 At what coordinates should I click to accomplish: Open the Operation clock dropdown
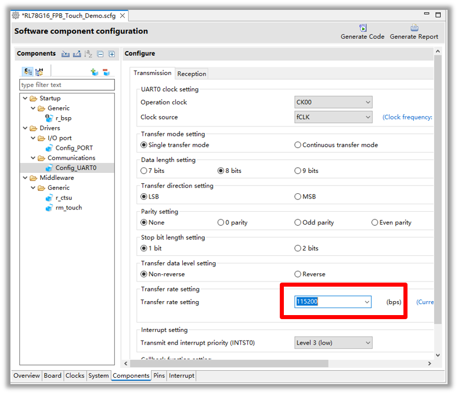coord(333,103)
